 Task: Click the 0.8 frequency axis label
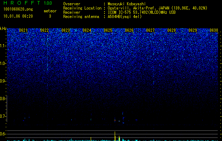pos(3,99)
